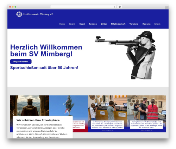This screenshot has width=176, height=149.
Task: Click the Wir schätzen Ihre Privatsphäre heading
Action: click(x=38, y=120)
